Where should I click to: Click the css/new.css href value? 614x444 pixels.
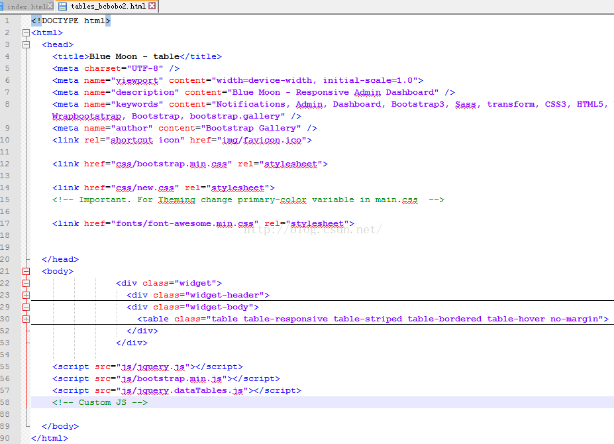[145, 188]
